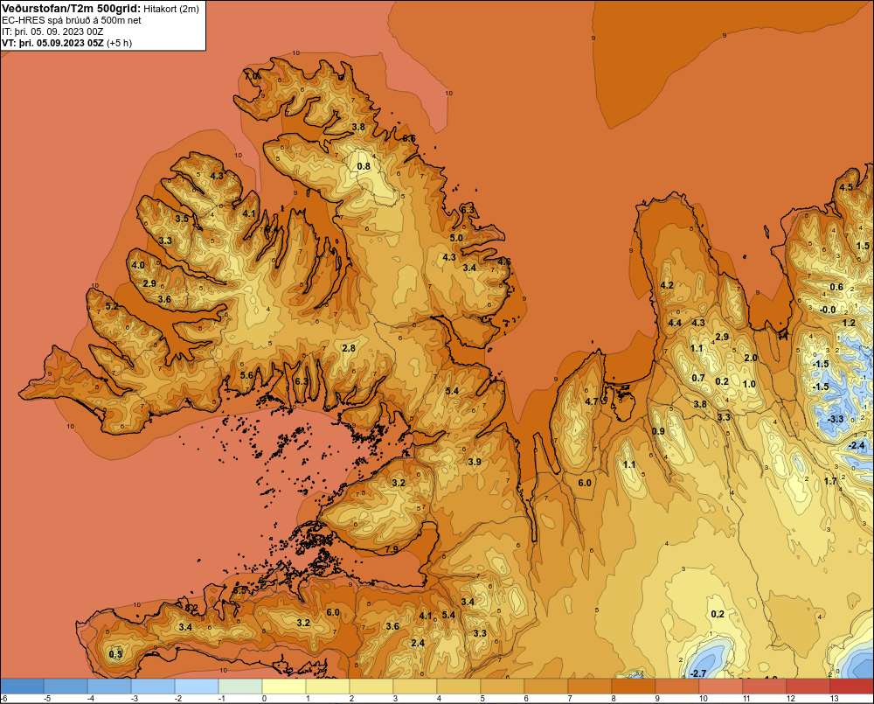Select the '3.9' temperature value
The height and width of the screenshot is (704, 874).
pos(475,462)
